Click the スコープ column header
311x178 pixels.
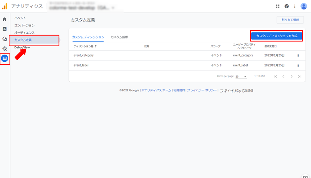click(x=215, y=46)
